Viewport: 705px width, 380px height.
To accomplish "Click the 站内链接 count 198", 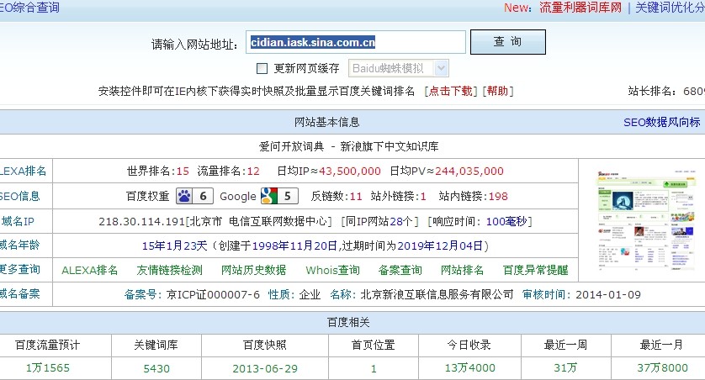I will coord(498,196).
